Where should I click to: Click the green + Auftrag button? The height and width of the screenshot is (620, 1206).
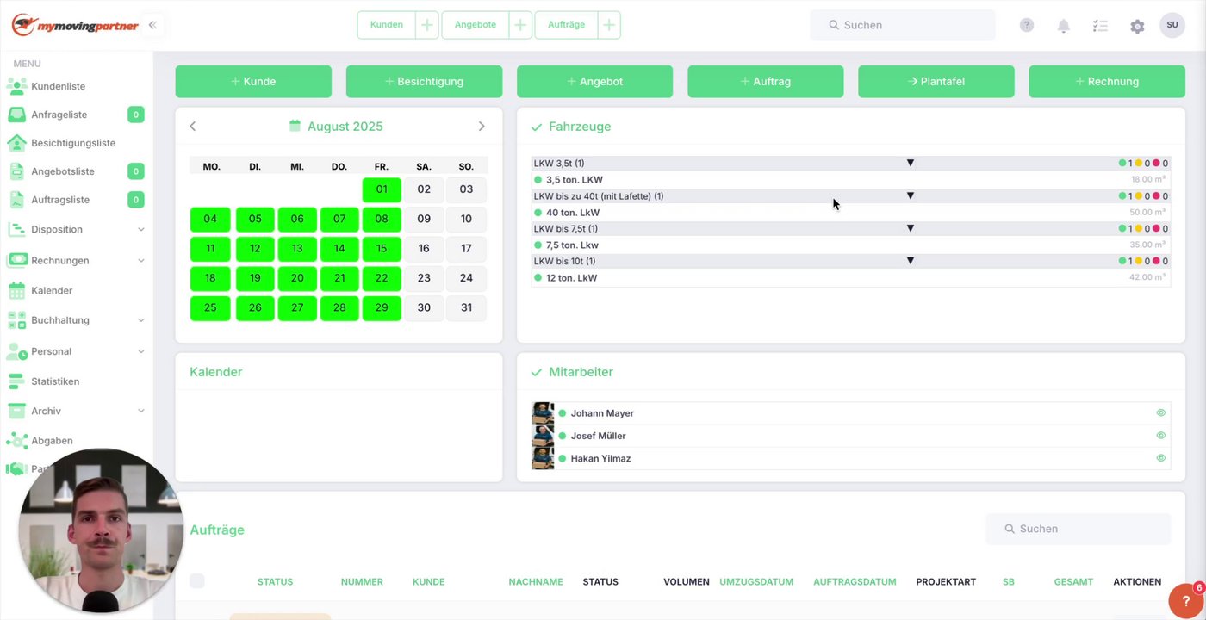click(x=765, y=82)
